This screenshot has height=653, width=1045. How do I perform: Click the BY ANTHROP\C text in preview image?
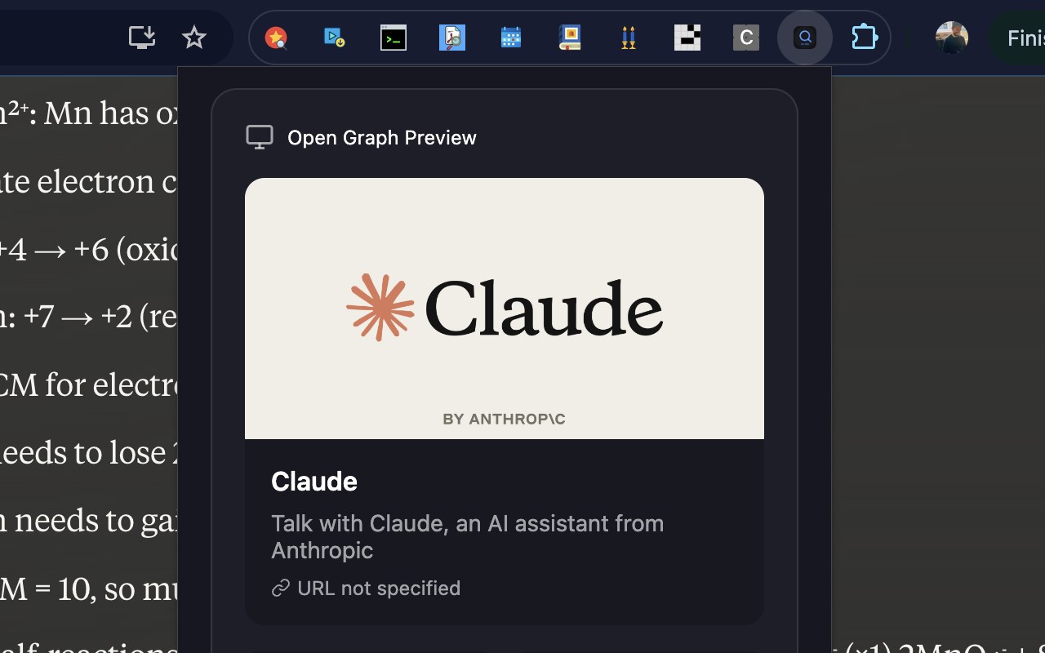(504, 419)
